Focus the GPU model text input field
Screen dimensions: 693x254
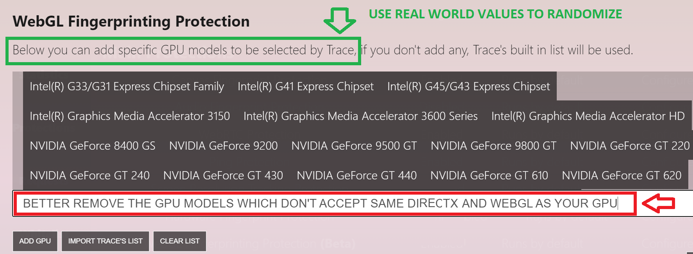coord(320,204)
